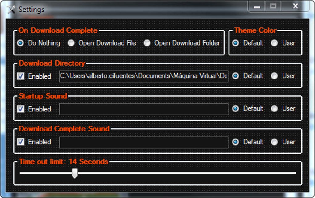Viewport: 315px width, 198px height.
Task: Select Default for Download Complete Sound
Action: (x=236, y=142)
